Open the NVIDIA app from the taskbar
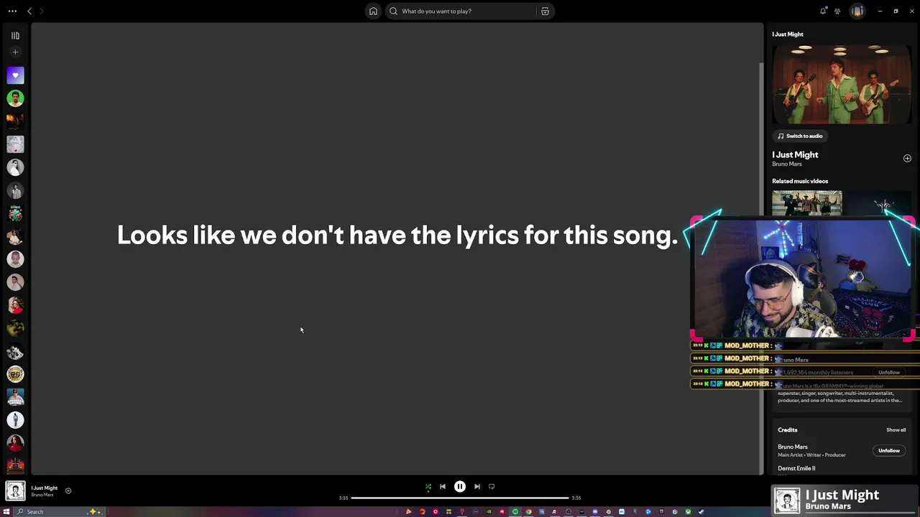 pos(489,512)
